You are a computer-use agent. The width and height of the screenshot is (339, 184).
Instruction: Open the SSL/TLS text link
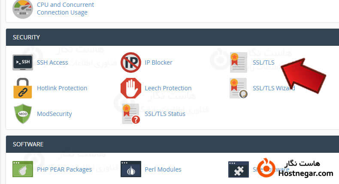263,62
